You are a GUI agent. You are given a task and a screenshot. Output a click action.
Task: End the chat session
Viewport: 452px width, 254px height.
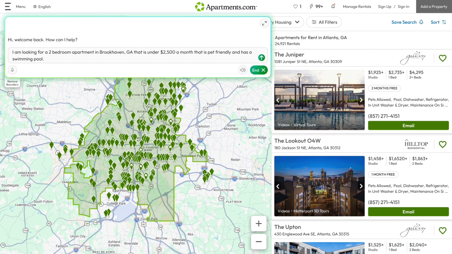coord(259,70)
